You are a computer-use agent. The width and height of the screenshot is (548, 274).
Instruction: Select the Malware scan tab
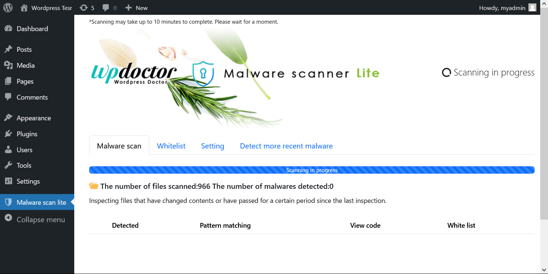tap(119, 146)
